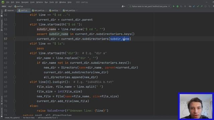Open the View menu

pyautogui.click(x=18, y=2)
